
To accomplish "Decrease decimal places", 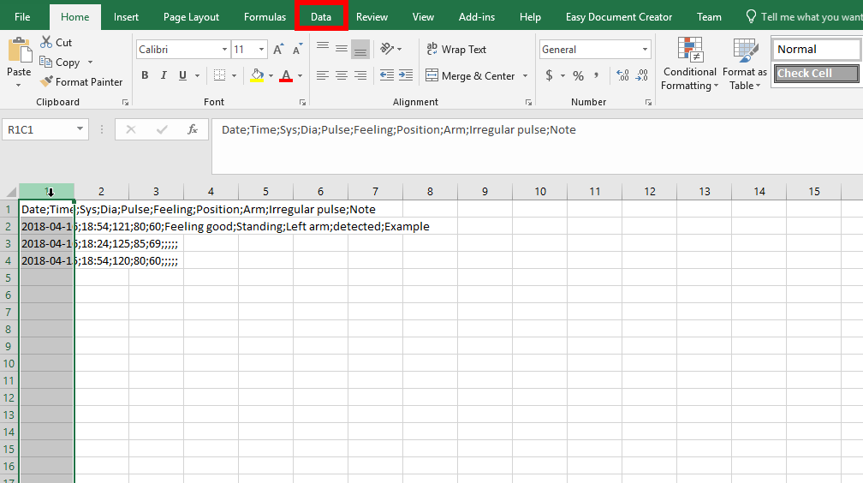I will pyautogui.click(x=642, y=75).
